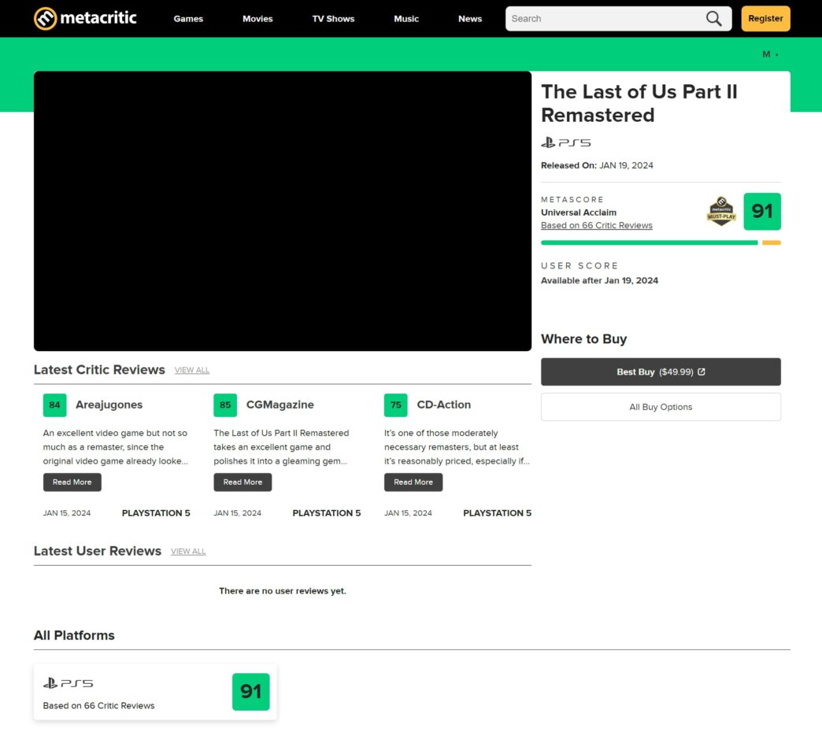Image resolution: width=822 pixels, height=732 pixels.
Task: Click the green Metascore distribution bar
Action: tap(649, 242)
